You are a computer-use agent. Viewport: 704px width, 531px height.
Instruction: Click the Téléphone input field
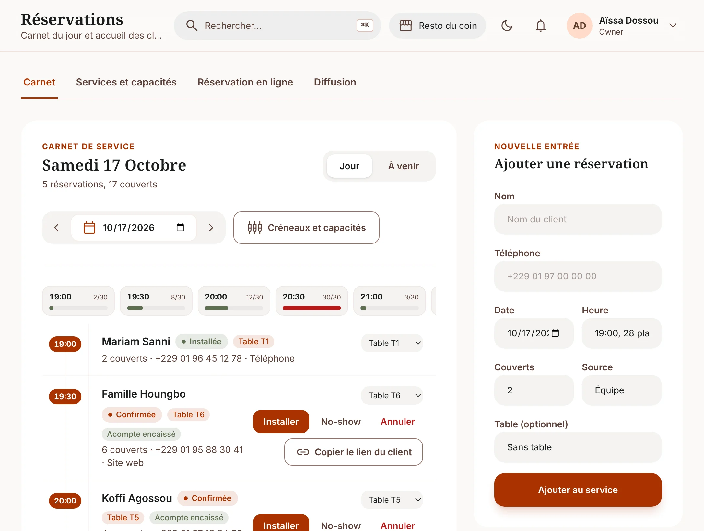578,276
